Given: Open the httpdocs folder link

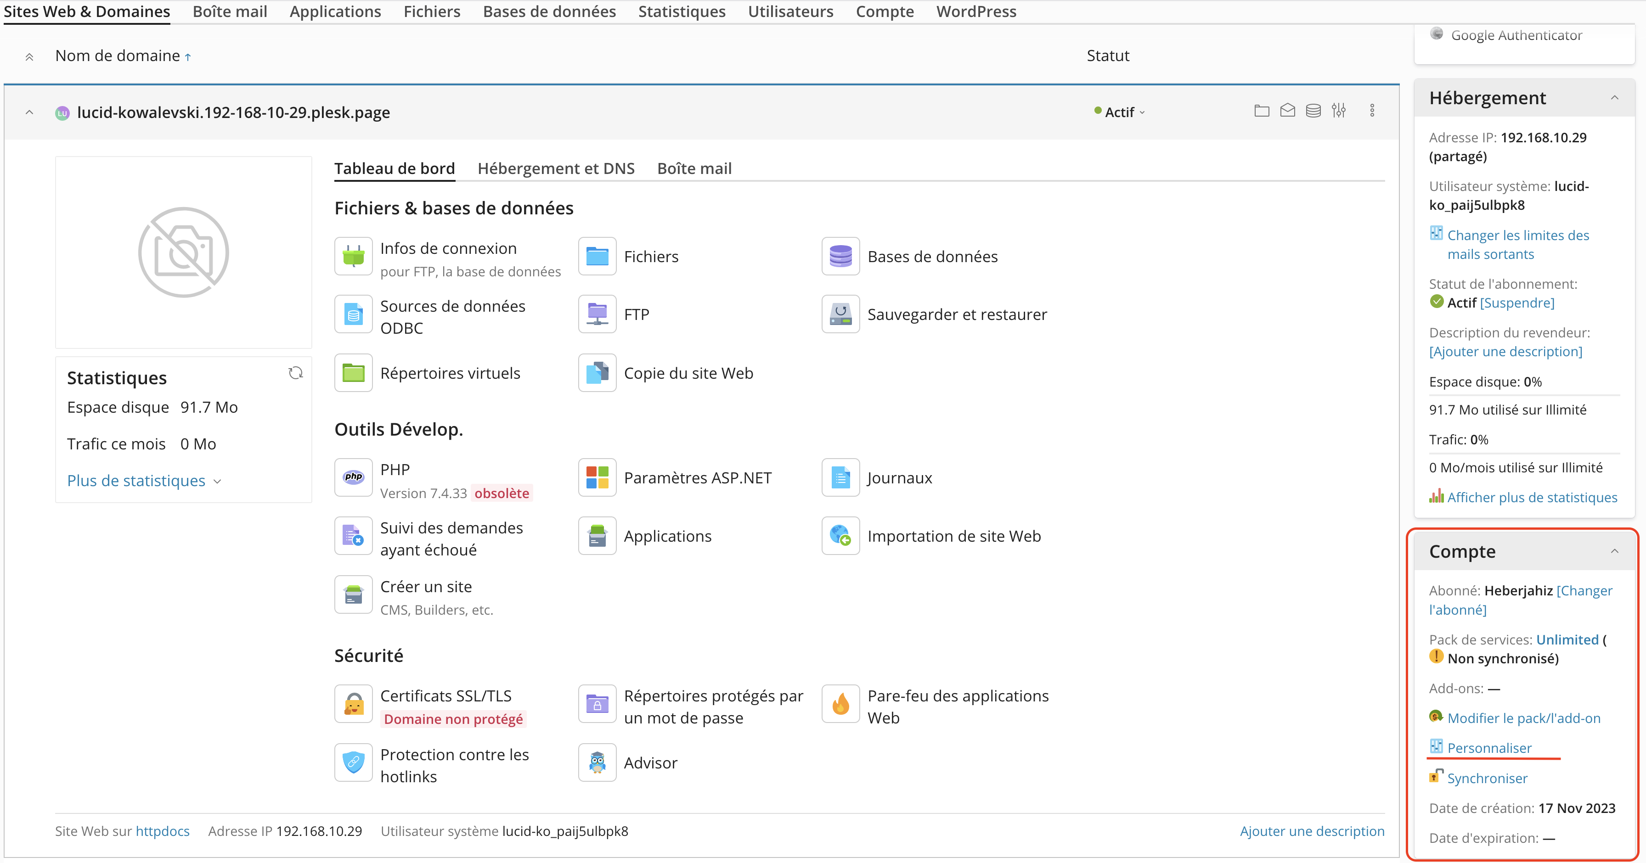Looking at the screenshot, I should pyautogui.click(x=162, y=831).
